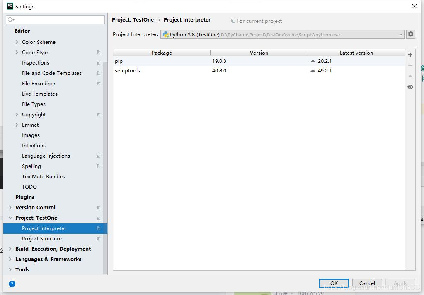Click the help question mark icon
This screenshot has height=295, width=424.
[x=12, y=284]
